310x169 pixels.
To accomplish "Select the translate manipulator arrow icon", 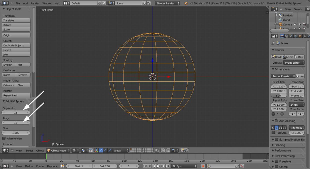I will point(101,150).
